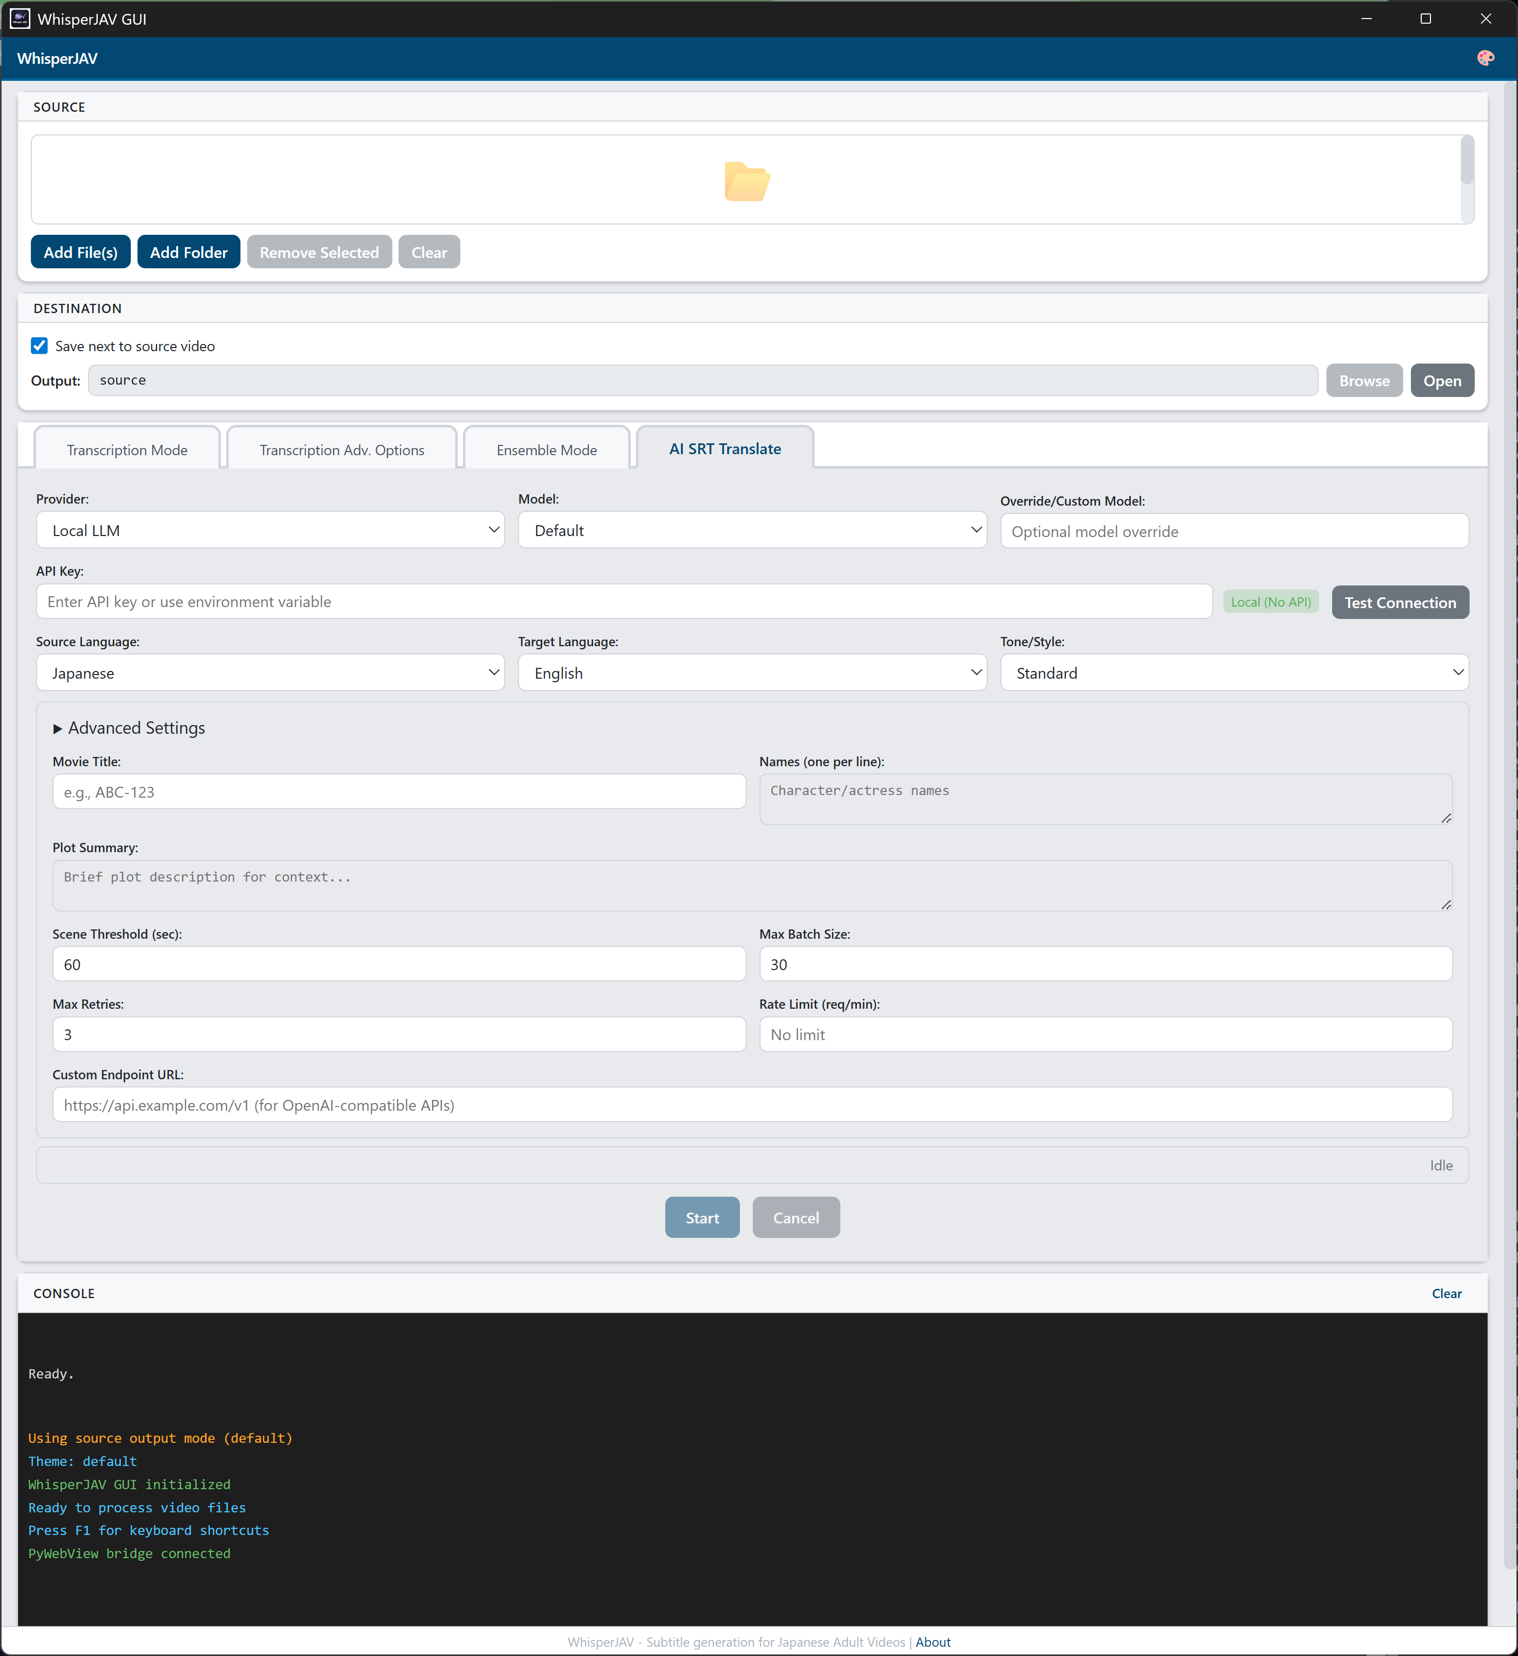Image resolution: width=1518 pixels, height=1656 pixels.
Task: Click the theme palette icon
Action: pyautogui.click(x=1485, y=58)
